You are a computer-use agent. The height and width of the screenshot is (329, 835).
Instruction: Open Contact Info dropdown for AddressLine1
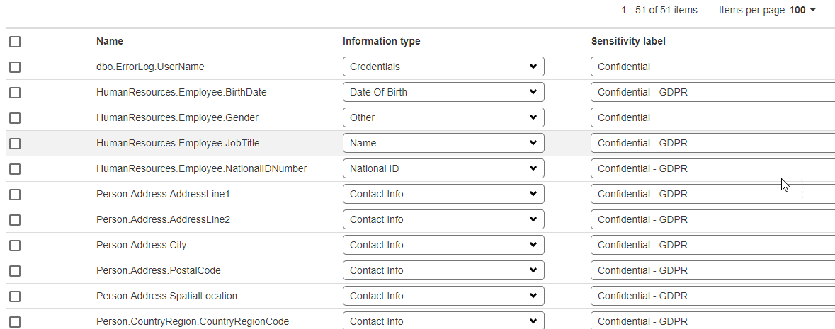pyautogui.click(x=443, y=194)
